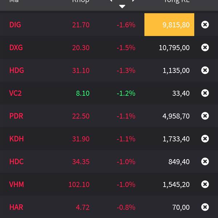Click the X icon on HAR row

205,207
